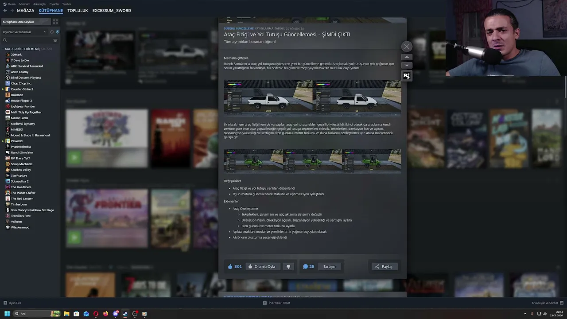Select Ranch Simulator in the library list

[x=22, y=152]
